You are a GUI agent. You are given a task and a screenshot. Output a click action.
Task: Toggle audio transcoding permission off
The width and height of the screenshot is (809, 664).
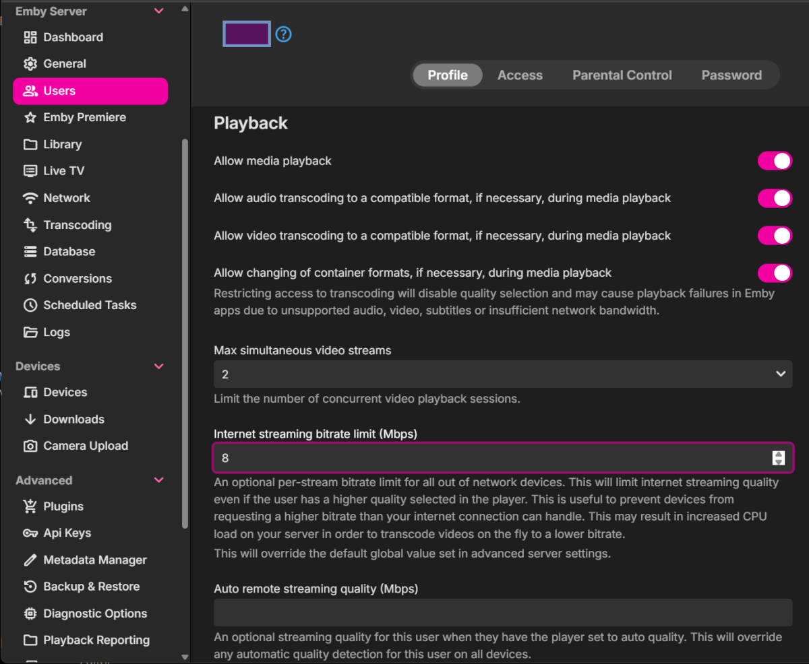[x=775, y=198]
